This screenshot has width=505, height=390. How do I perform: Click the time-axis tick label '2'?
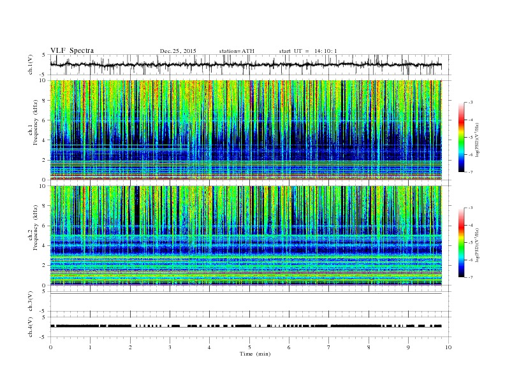(x=130, y=347)
